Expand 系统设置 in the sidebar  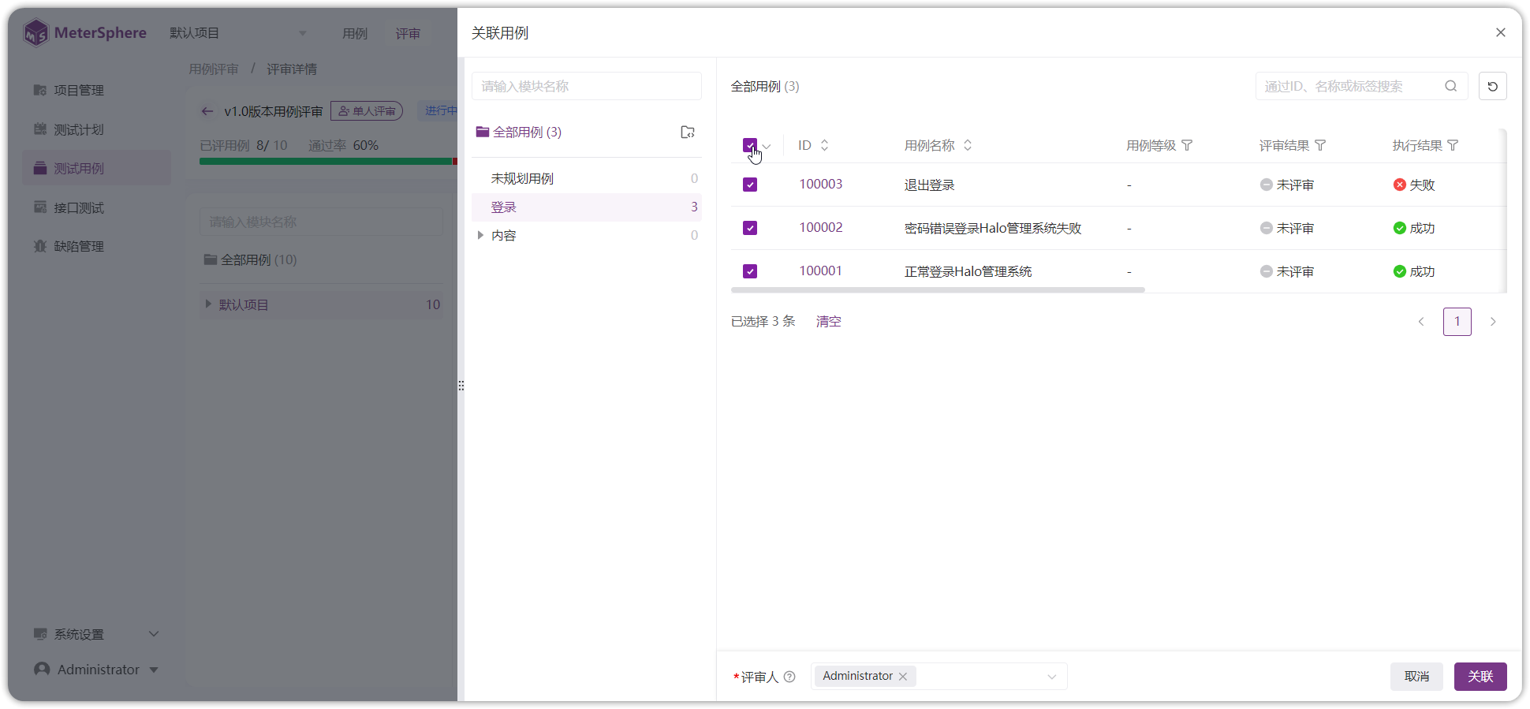(96, 634)
